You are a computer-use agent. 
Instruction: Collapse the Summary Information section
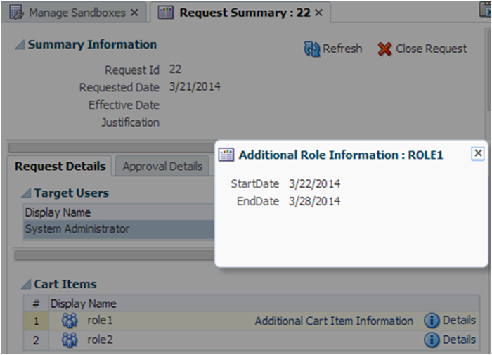[x=20, y=45]
